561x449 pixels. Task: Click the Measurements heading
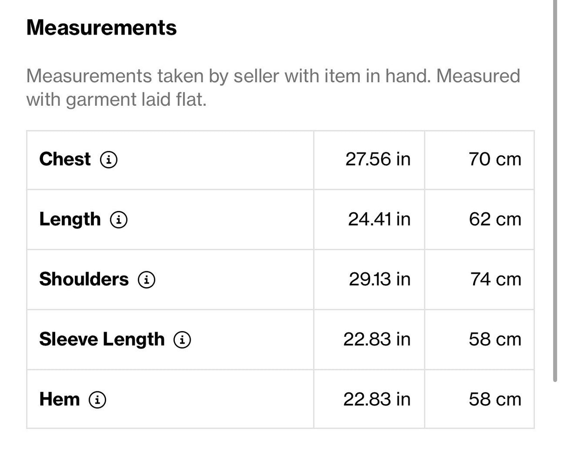click(x=101, y=28)
